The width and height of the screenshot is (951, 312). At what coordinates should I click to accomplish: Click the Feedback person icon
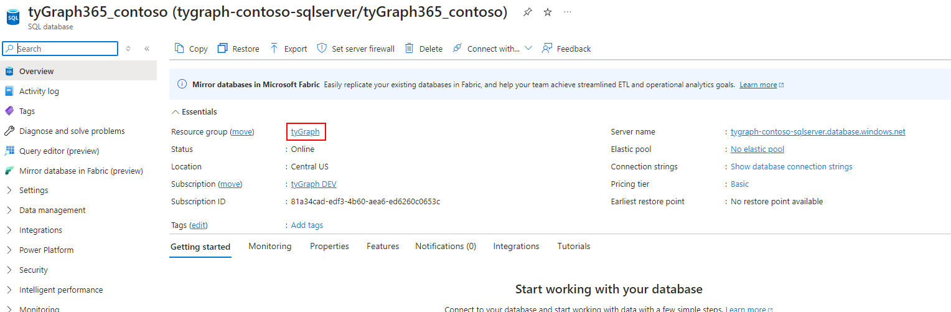pos(547,49)
